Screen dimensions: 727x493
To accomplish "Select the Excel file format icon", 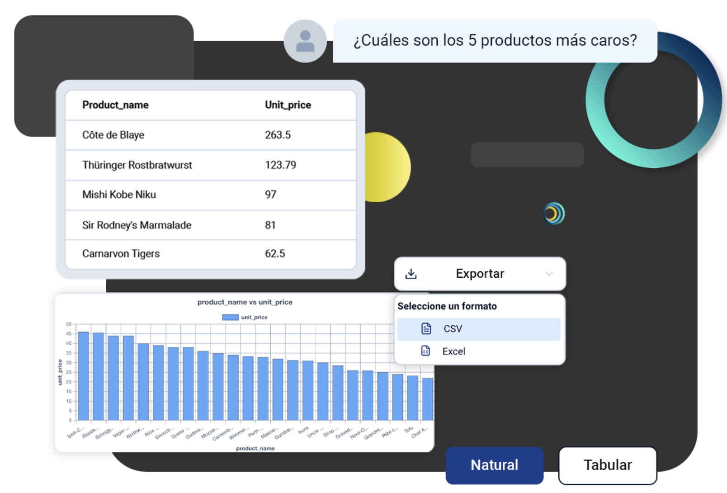I will (x=425, y=351).
